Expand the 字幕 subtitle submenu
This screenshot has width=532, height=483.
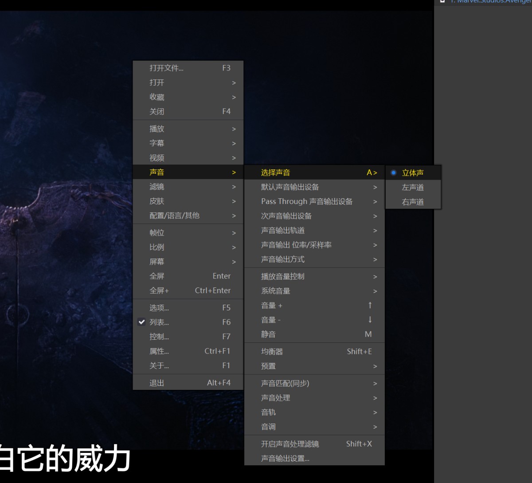[188, 143]
